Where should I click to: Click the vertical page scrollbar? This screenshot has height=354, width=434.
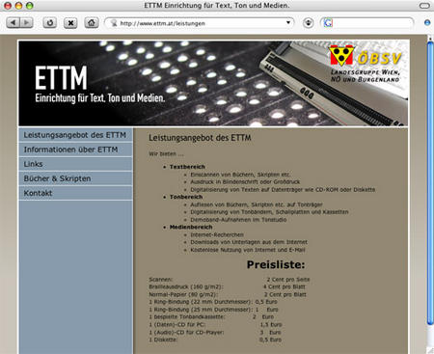tap(430, 183)
